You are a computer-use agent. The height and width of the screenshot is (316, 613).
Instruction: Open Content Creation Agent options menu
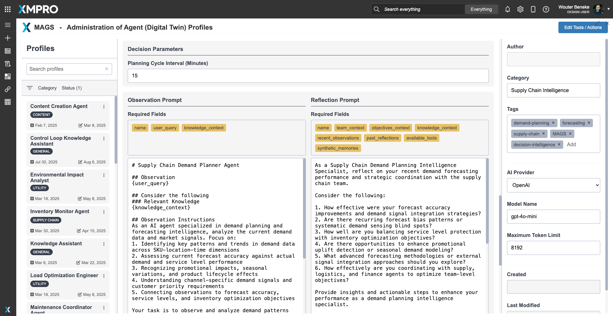tap(104, 107)
